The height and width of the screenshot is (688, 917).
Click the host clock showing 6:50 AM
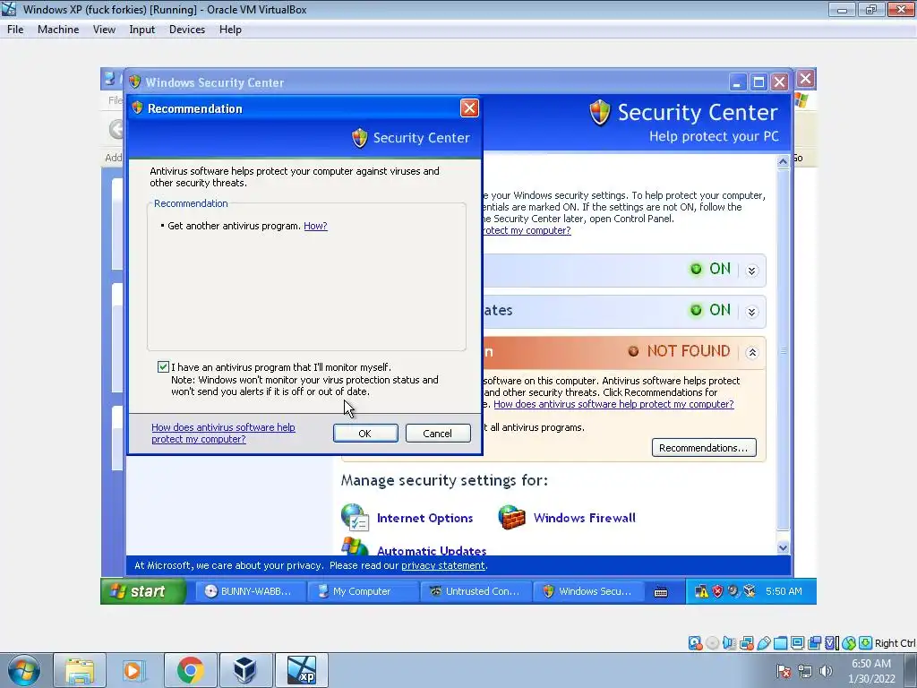coord(871,670)
